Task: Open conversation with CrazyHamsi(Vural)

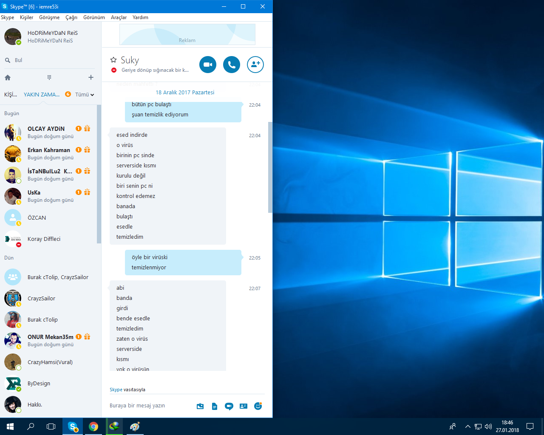Action: tap(49, 362)
